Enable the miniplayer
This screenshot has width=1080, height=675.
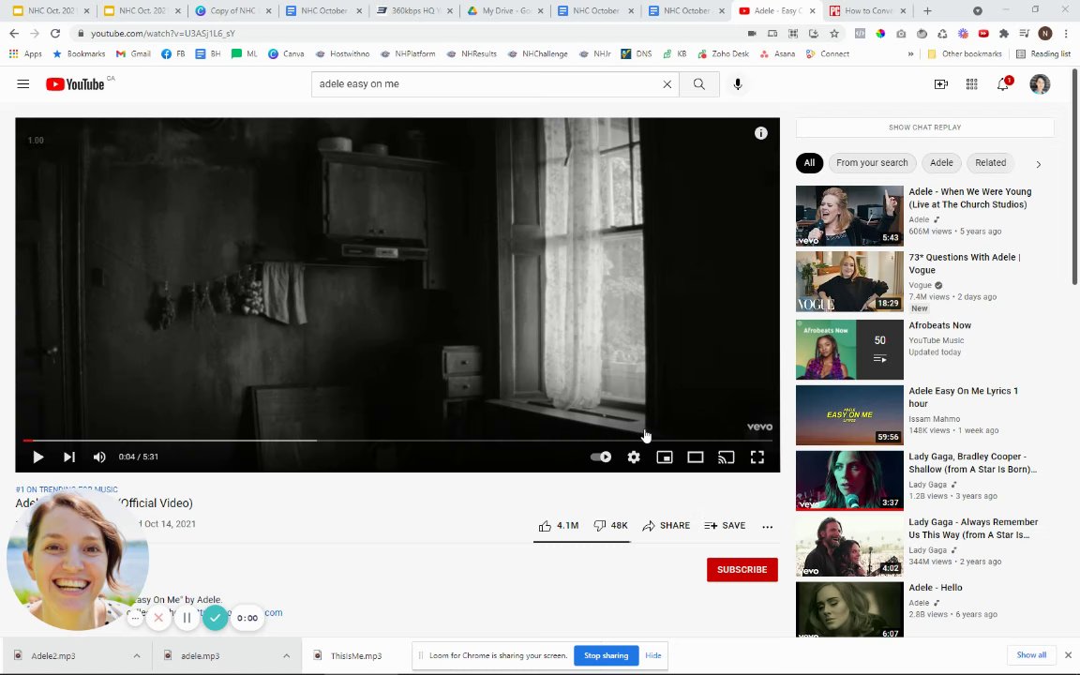point(664,457)
